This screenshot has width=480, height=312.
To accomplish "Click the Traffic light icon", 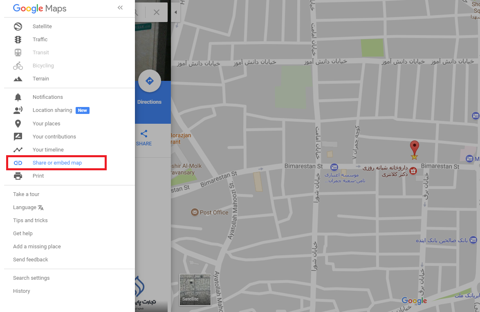I will tap(18, 40).
